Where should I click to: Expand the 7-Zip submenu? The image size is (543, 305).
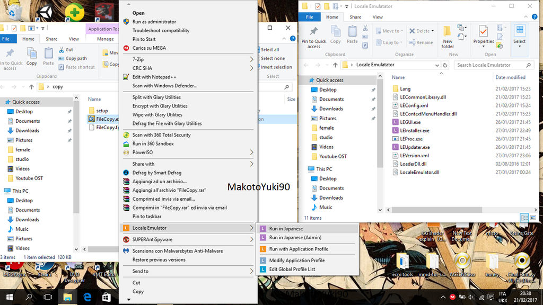tap(251, 59)
